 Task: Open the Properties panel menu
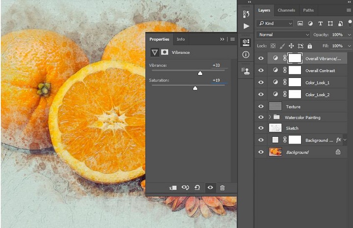[x=232, y=39]
